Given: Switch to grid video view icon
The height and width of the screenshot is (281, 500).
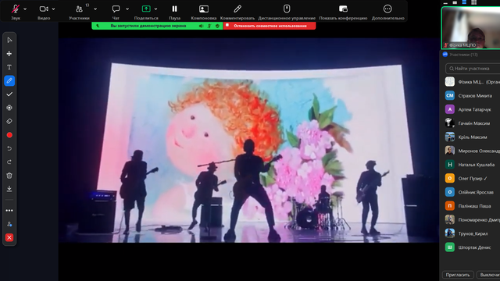Looking at the screenshot, I should (x=474, y=2).
